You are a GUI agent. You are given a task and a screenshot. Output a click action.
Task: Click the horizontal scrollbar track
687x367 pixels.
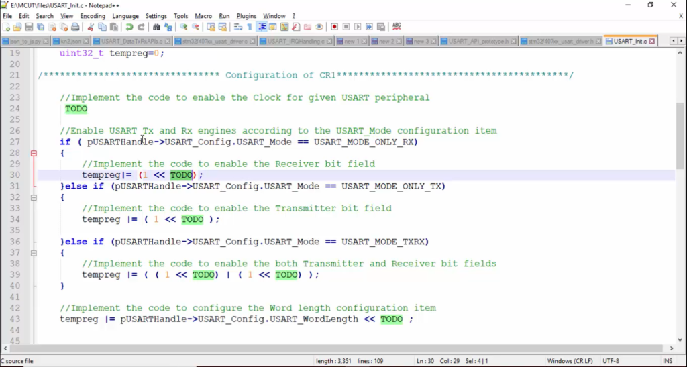click(335, 348)
